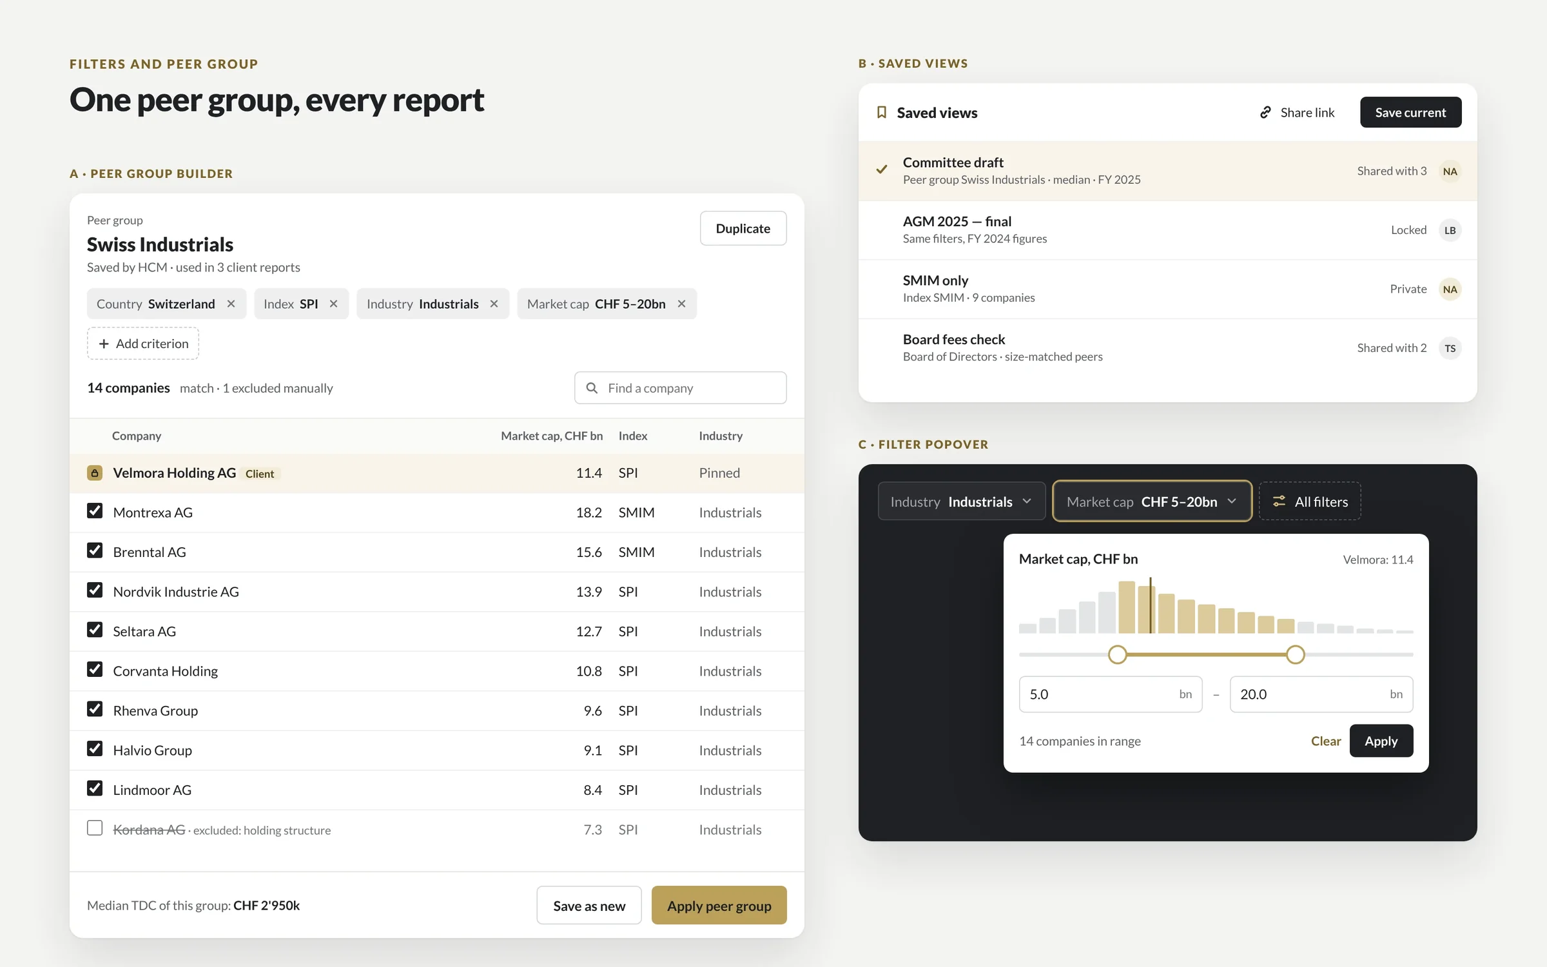Remove the Market cap CHF 5–20bn chip
The width and height of the screenshot is (1547, 967).
coord(681,304)
